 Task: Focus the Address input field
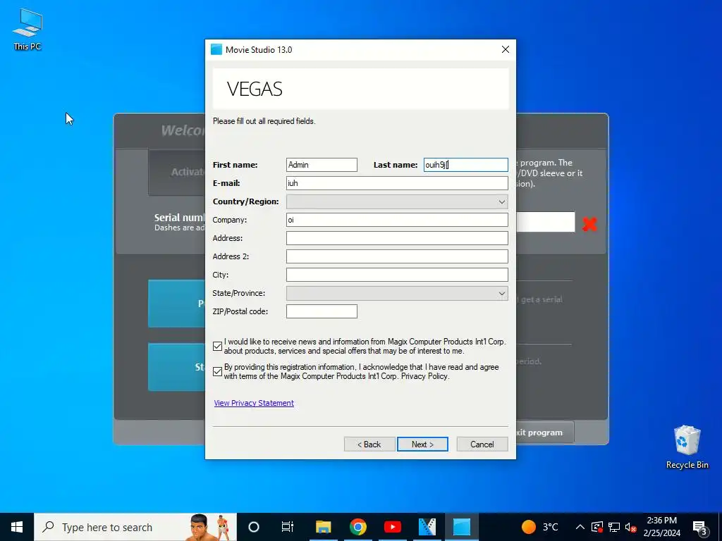tap(397, 238)
